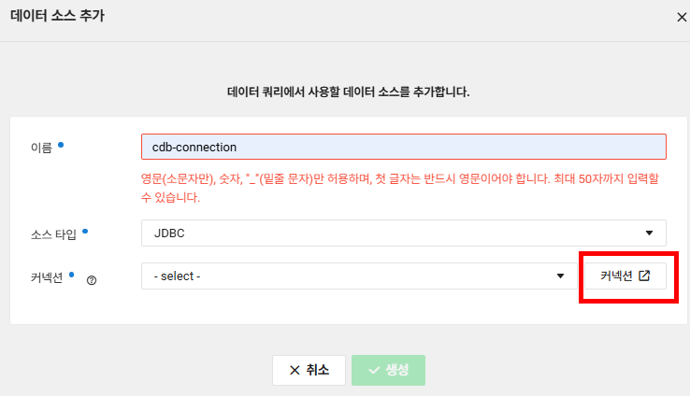Click the 취소 cancel button
Screen dimensions: 690x396
(x=309, y=370)
